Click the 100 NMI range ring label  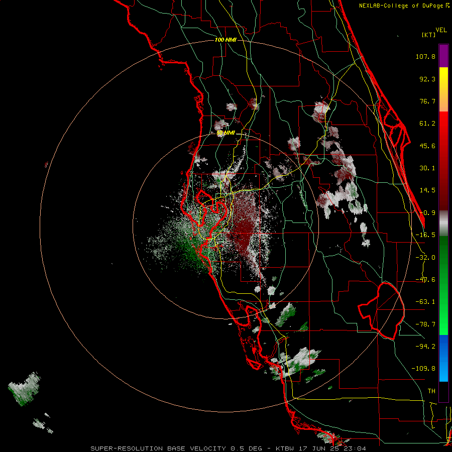pos(225,40)
